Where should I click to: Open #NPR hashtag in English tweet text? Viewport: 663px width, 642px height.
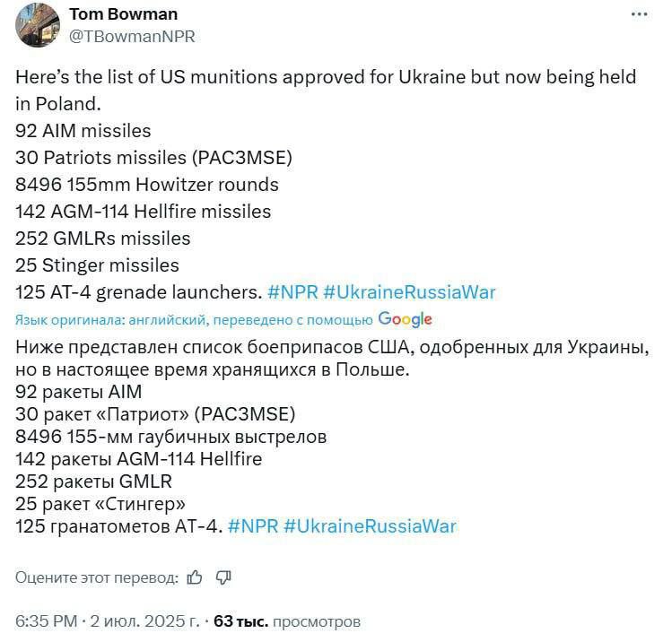pos(292,292)
